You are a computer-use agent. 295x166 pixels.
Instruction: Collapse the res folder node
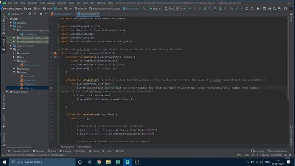[x=11, y=49]
